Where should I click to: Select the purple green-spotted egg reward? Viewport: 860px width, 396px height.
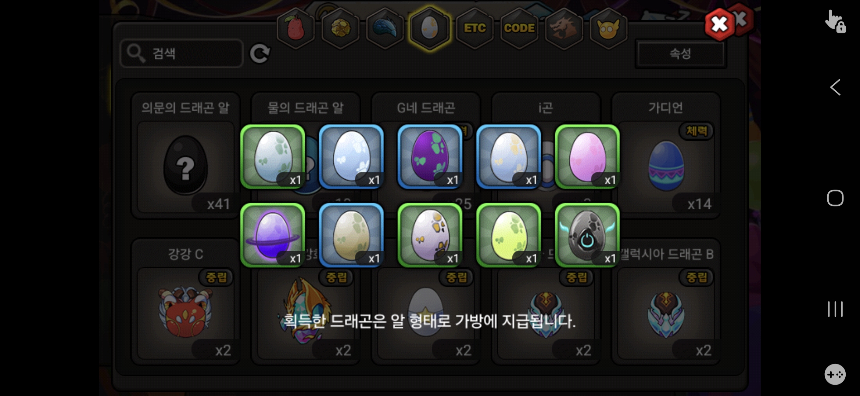pyautogui.click(x=430, y=157)
